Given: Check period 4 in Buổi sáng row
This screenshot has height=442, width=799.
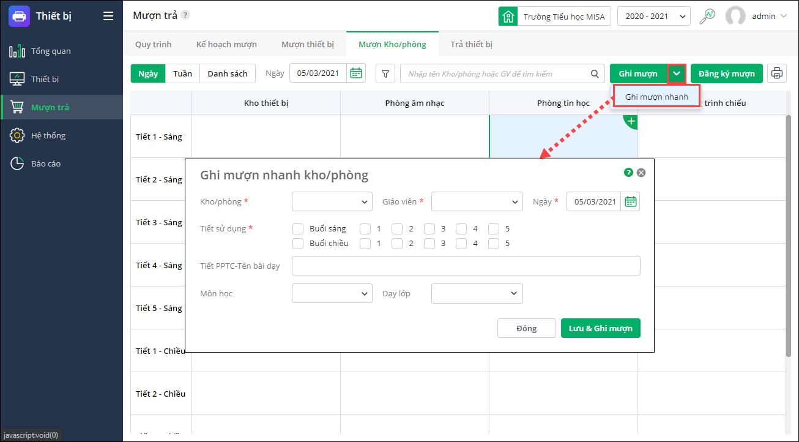Looking at the screenshot, I should click(461, 229).
